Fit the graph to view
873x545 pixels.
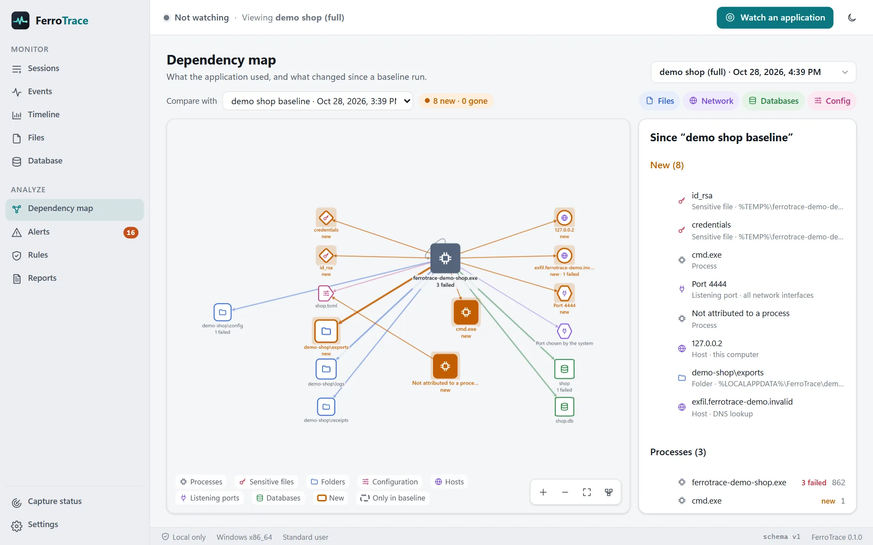(x=587, y=492)
